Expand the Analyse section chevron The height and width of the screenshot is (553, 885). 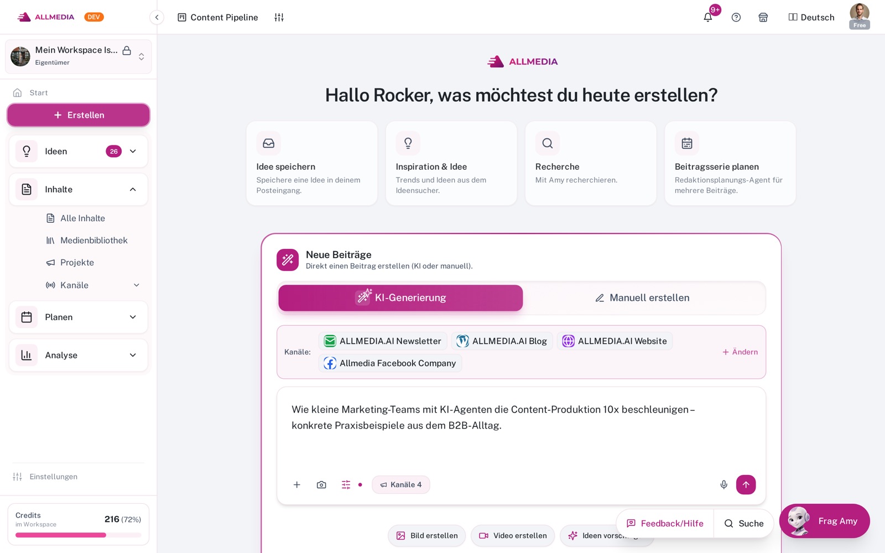[133, 355]
